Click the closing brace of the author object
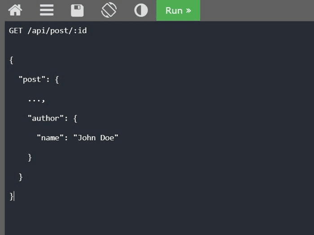Viewport: 314px width, 235px height. [x=30, y=157]
